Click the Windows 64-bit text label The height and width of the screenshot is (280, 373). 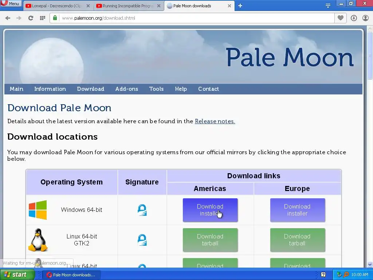pos(82,210)
